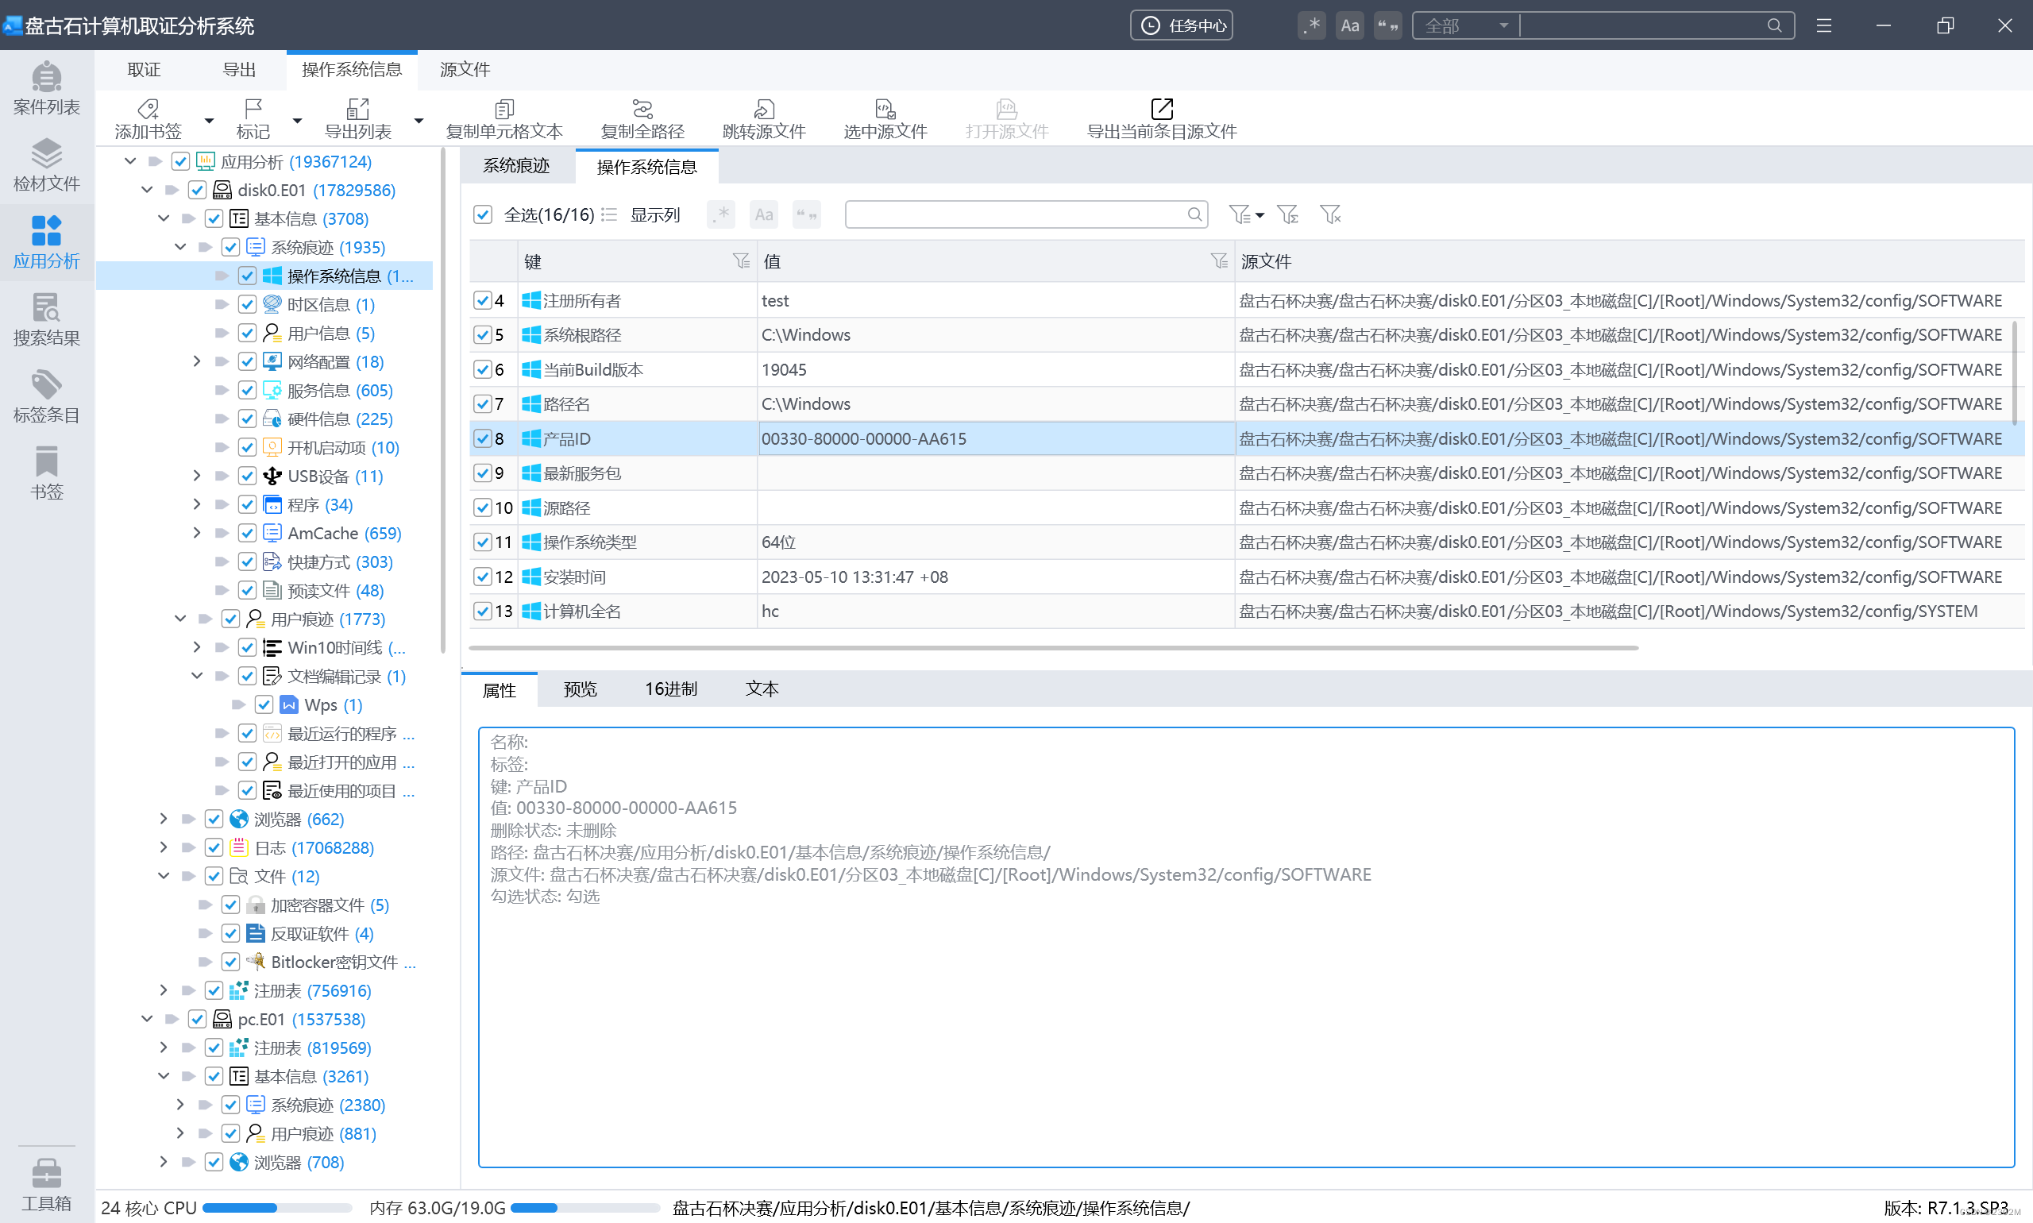Expand the 网络配置 (18) tree node

pos(197,362)
